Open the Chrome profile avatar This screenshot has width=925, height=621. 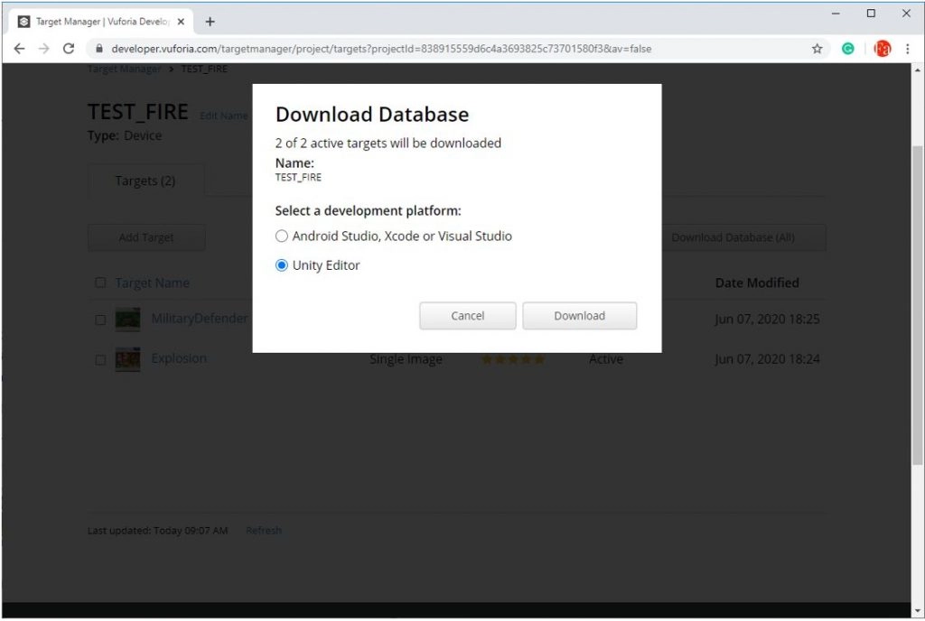click(x=883, y=49)
